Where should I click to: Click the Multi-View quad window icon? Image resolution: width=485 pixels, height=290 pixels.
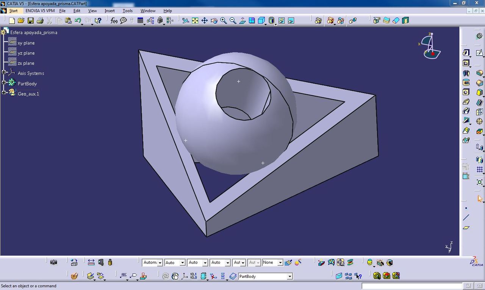click(252, 20)
